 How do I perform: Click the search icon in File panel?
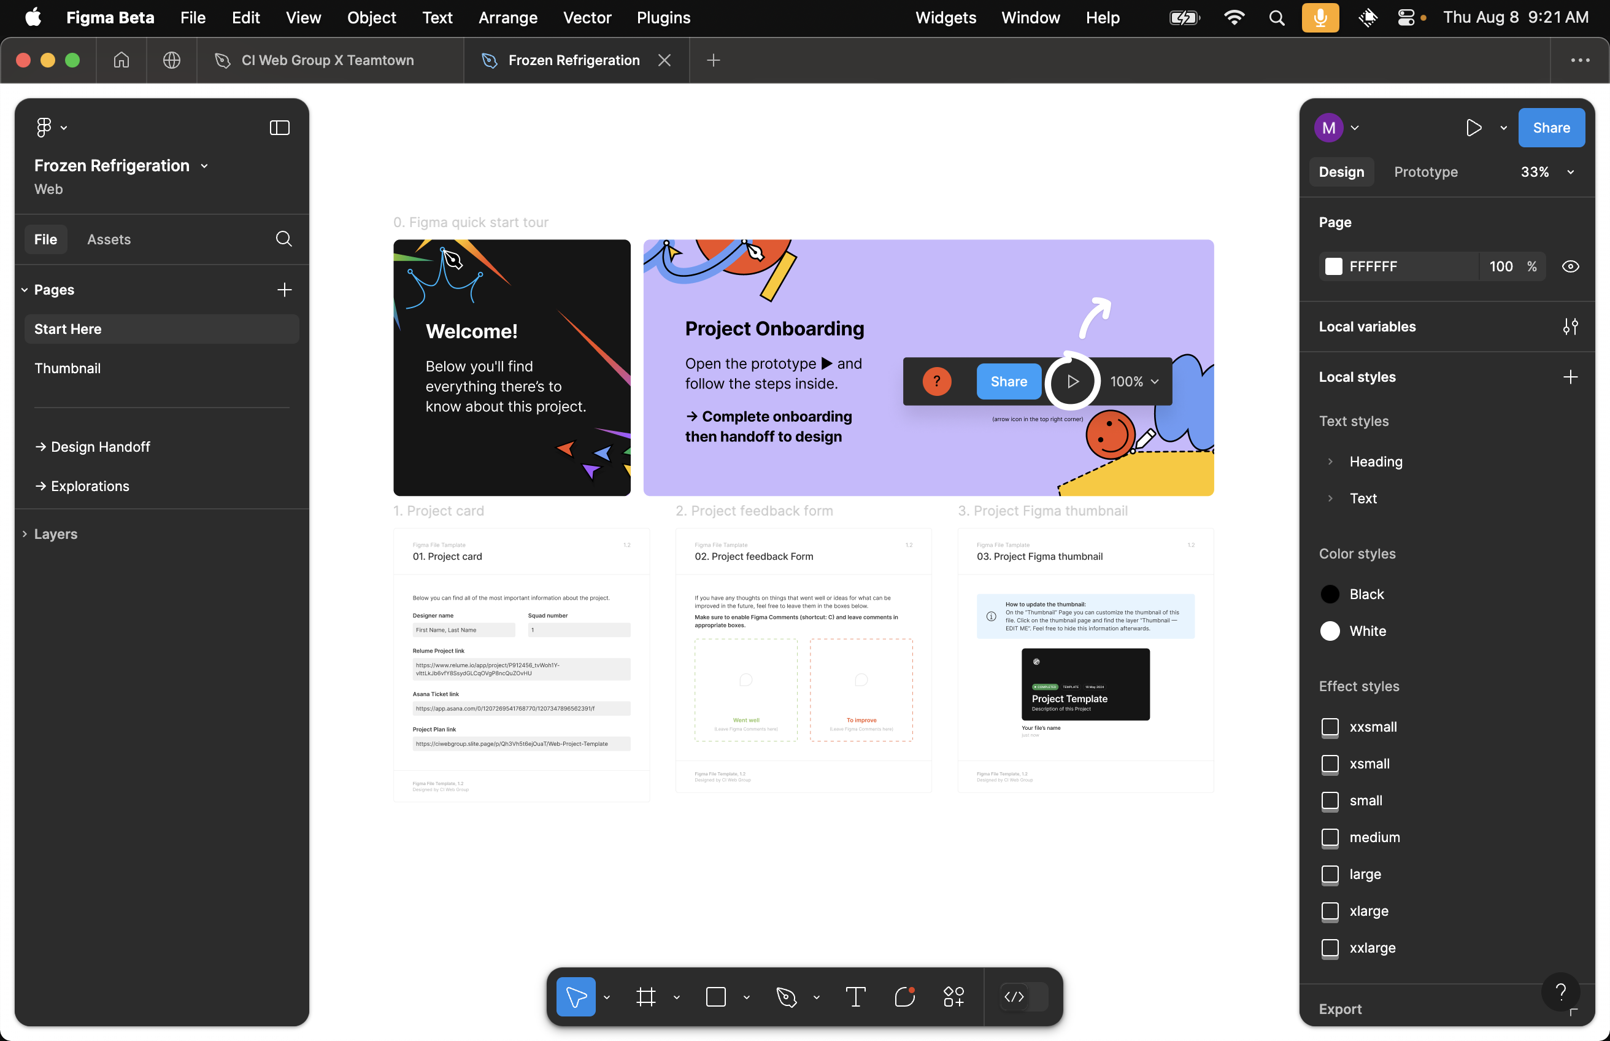click(x=283, y=239)
